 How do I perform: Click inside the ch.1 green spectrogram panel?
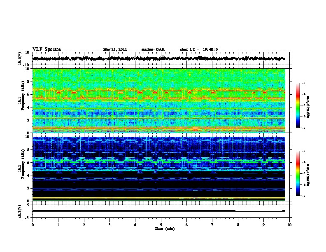pyautogui.click(x=159, y=100)
